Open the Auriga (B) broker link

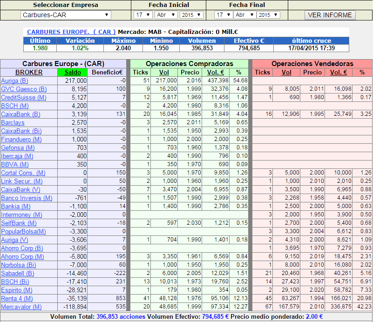[x=14, y=80]
